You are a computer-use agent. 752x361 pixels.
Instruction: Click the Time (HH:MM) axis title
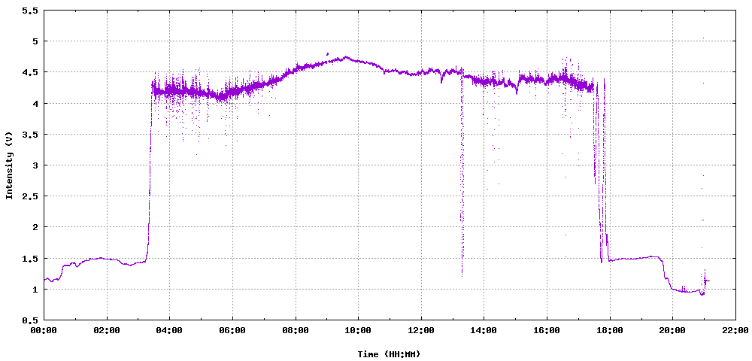[389, 353]
